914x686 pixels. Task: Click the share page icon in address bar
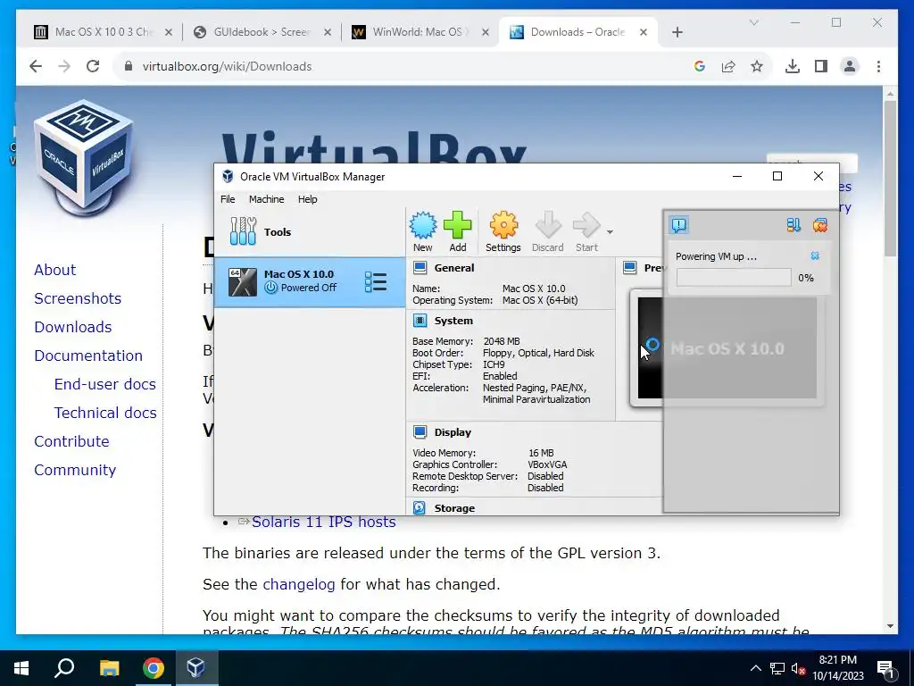pyautogui.click(x=728, y=66)
